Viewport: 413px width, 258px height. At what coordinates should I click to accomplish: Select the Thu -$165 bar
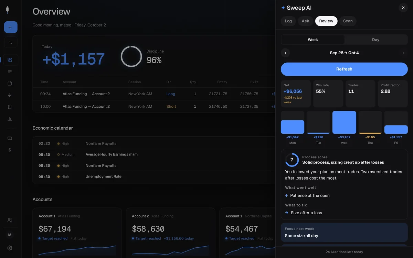click(370, 122)
